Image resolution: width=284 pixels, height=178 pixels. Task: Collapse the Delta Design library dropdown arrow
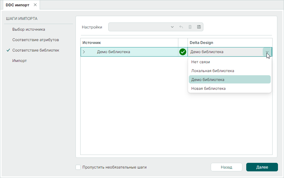(x=267, y=52)
